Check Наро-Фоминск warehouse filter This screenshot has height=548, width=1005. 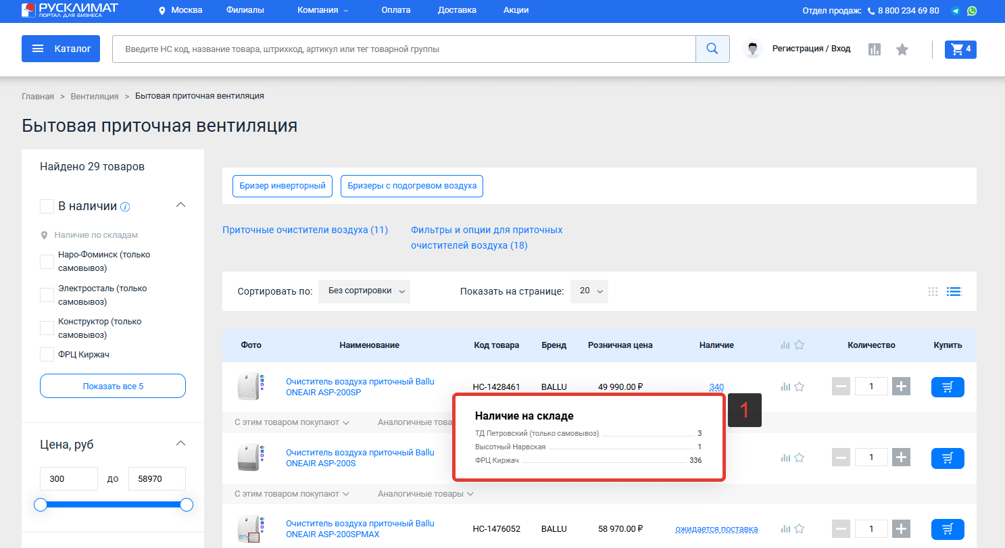click(47, 261)
